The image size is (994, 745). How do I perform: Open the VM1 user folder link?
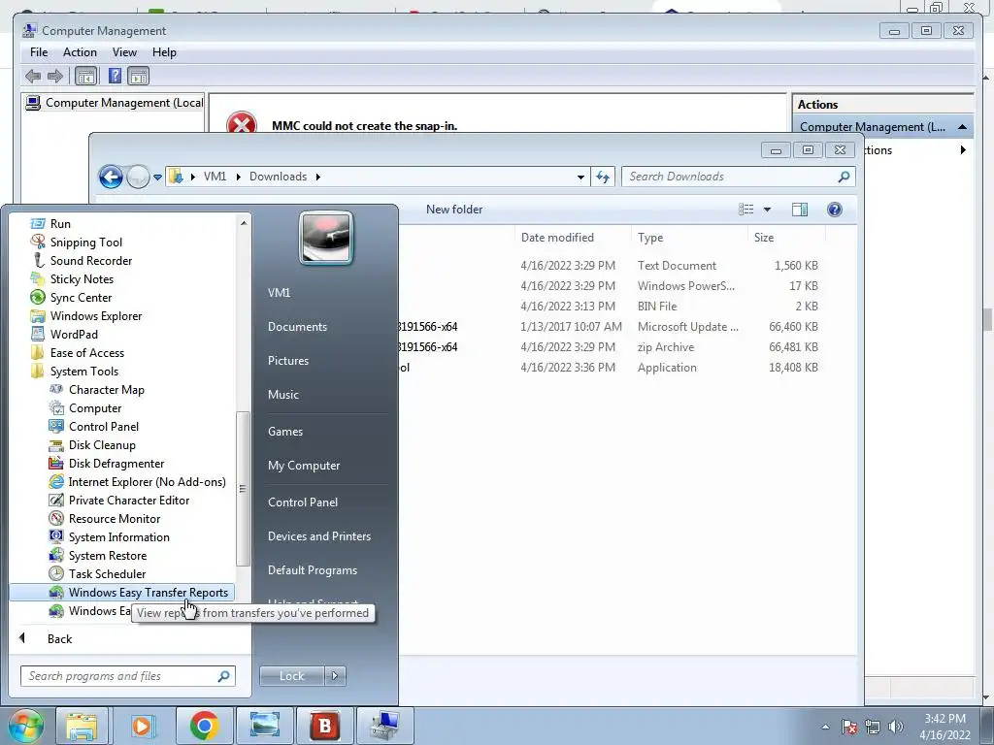click(x=279, y=293)
